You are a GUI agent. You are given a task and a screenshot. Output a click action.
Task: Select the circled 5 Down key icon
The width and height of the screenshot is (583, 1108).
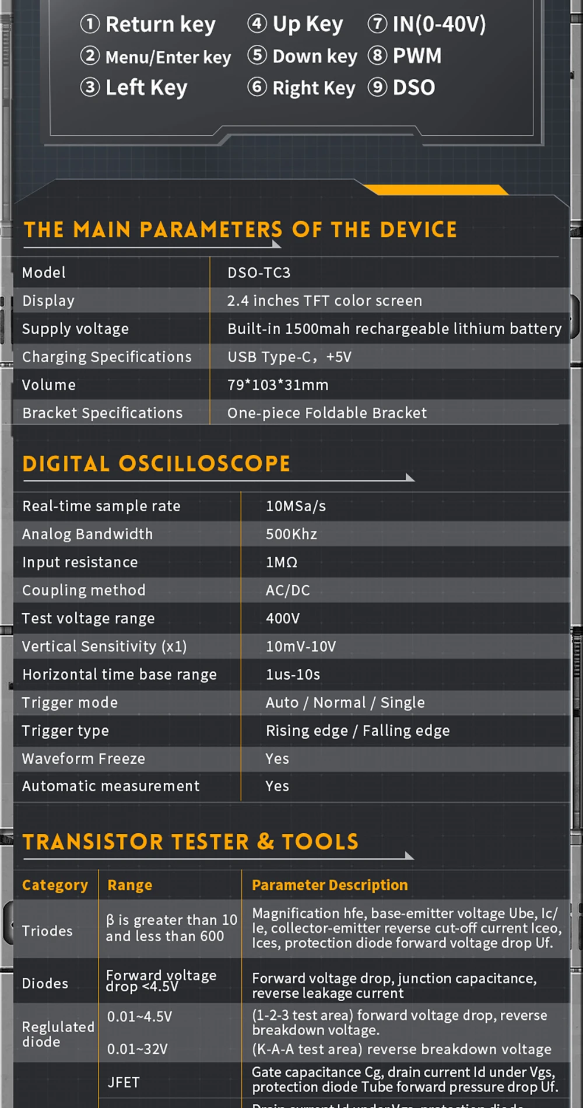[x=257, y=55]
